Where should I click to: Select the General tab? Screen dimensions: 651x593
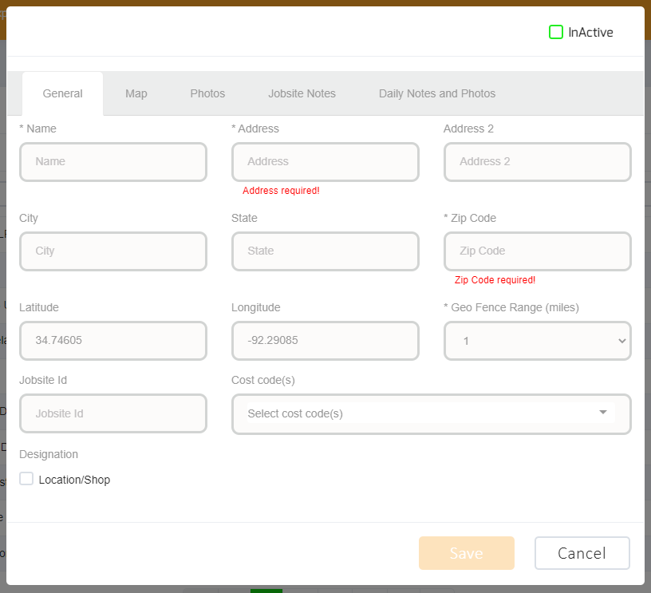click(x=62, y=93)
